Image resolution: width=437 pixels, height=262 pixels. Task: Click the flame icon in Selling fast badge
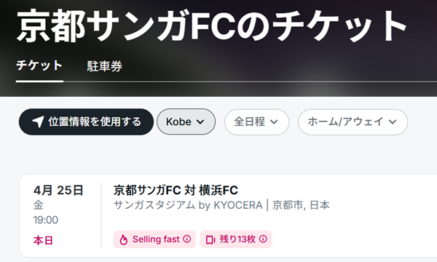(x=124, y=239)
